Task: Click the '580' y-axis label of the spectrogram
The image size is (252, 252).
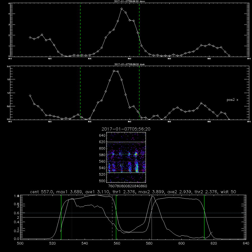Action: (x=102, y=155)
